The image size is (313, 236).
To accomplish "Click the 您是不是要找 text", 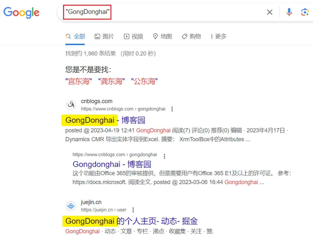I will tap(88, 69).
